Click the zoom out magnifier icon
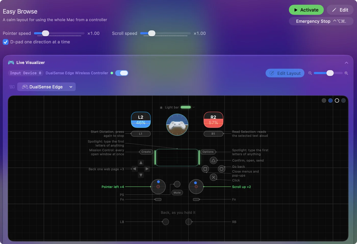357x244 pixels. tap(310, 73)
